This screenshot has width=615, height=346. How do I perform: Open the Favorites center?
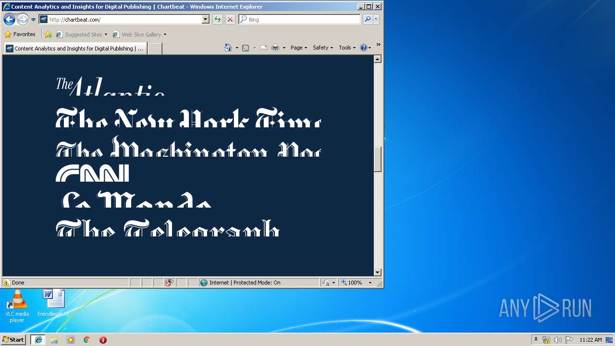tap(20, 35)
